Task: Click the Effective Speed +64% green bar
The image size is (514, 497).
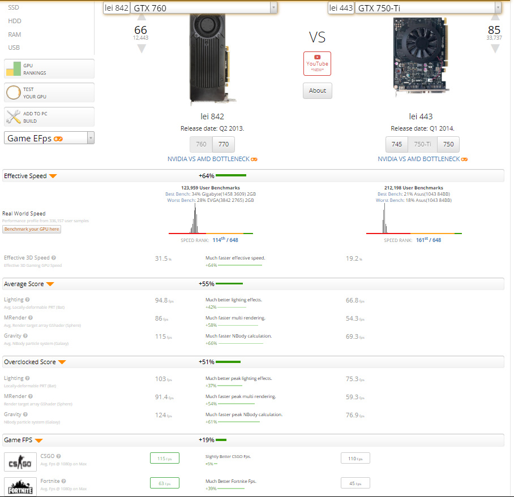Action: point(231,175)
